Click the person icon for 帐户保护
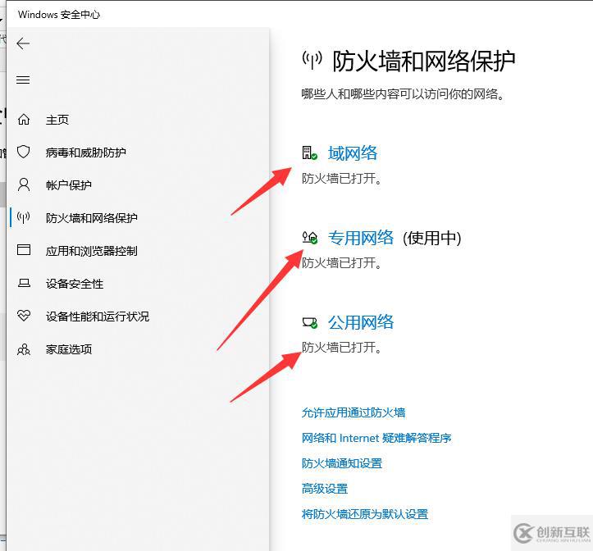The width and height of the screenshot is (593, 551). pyautogui.click(x=24, y=185)
